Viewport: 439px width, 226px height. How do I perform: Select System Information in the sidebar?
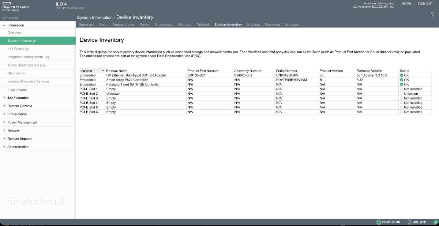pyautogui.click(x=38, y=41)
